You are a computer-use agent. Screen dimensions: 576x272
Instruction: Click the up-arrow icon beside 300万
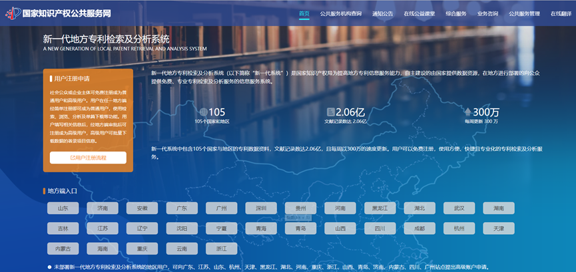[467, 112]
